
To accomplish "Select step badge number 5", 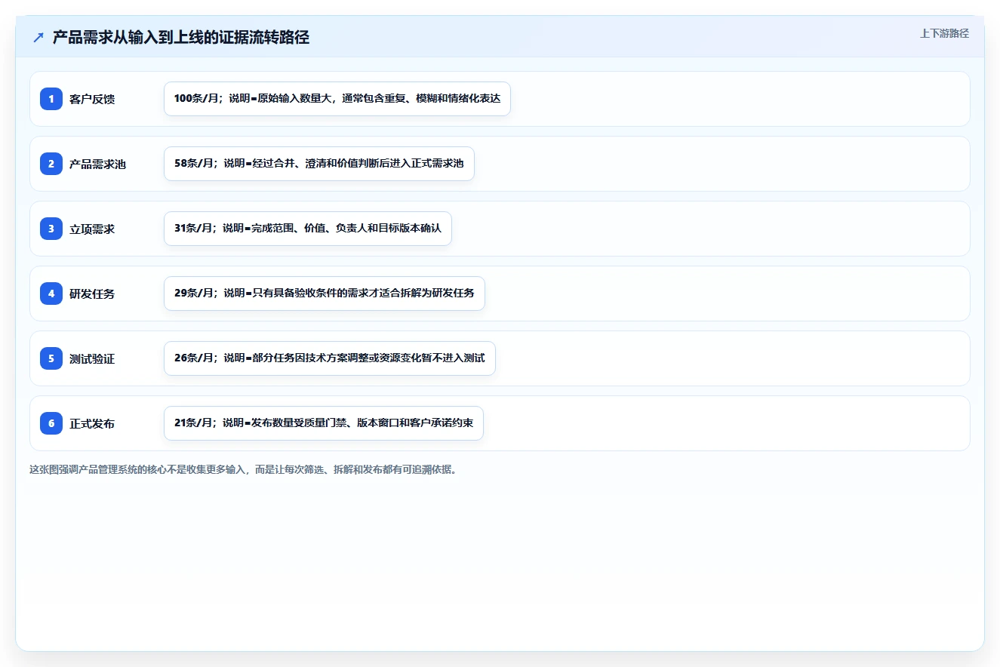I will (x=51, y=358).
